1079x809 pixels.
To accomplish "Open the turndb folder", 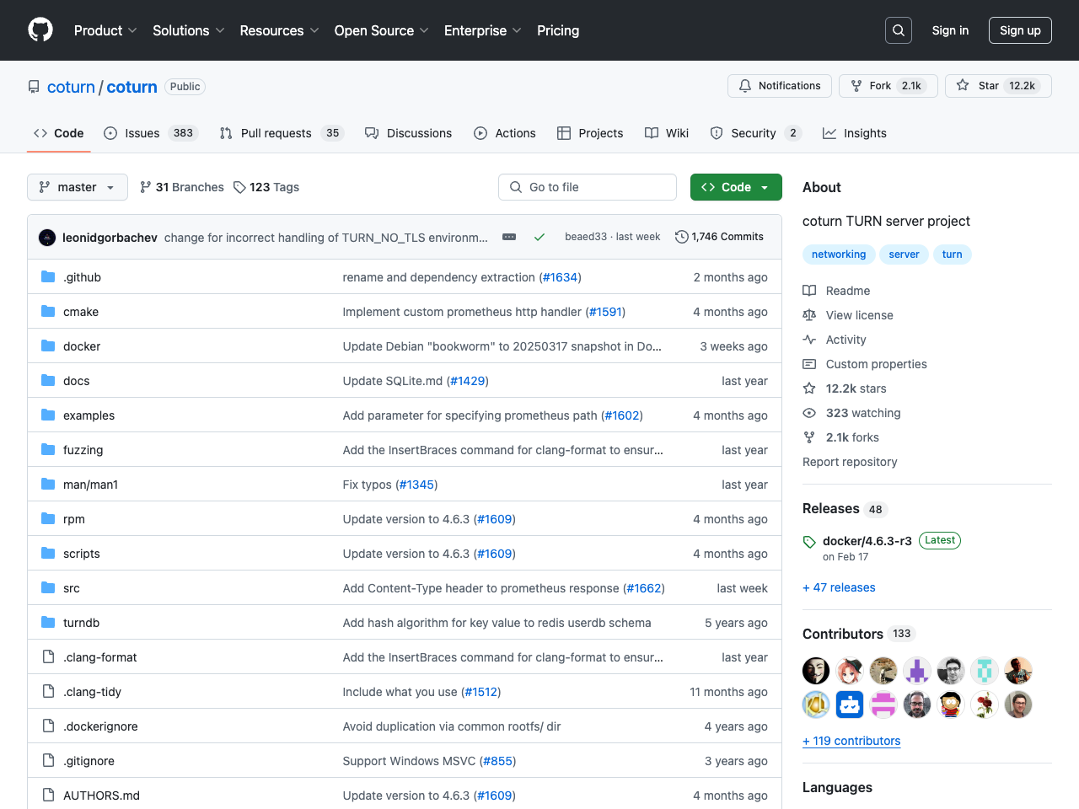I will pos(81,623).
